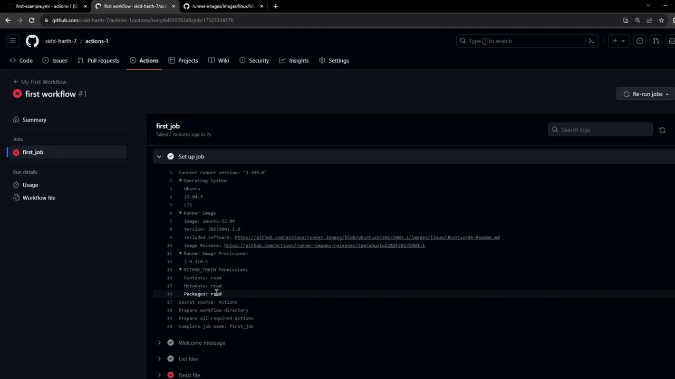Click the browser address bar URL
This screenshot has height=379, width=675.
click(142, 20)
